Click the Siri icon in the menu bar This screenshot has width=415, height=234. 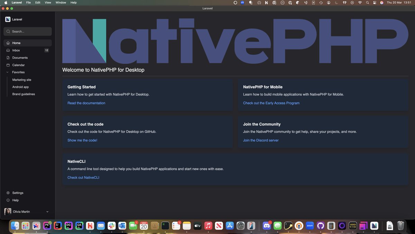pos(382,2)
